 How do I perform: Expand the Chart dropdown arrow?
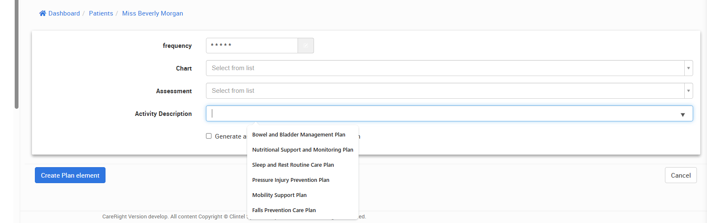tap(688, 68)
